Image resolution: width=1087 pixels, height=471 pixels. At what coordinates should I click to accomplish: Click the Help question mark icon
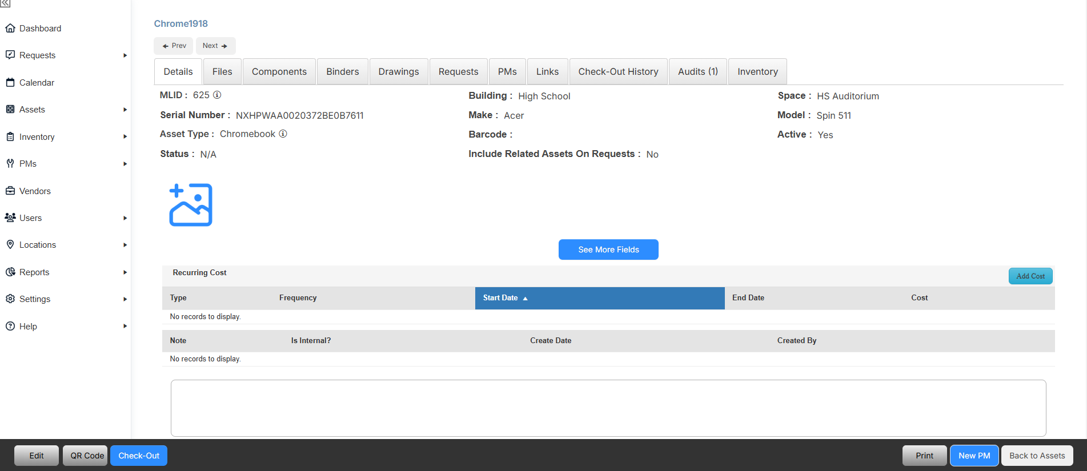(10, 326)
